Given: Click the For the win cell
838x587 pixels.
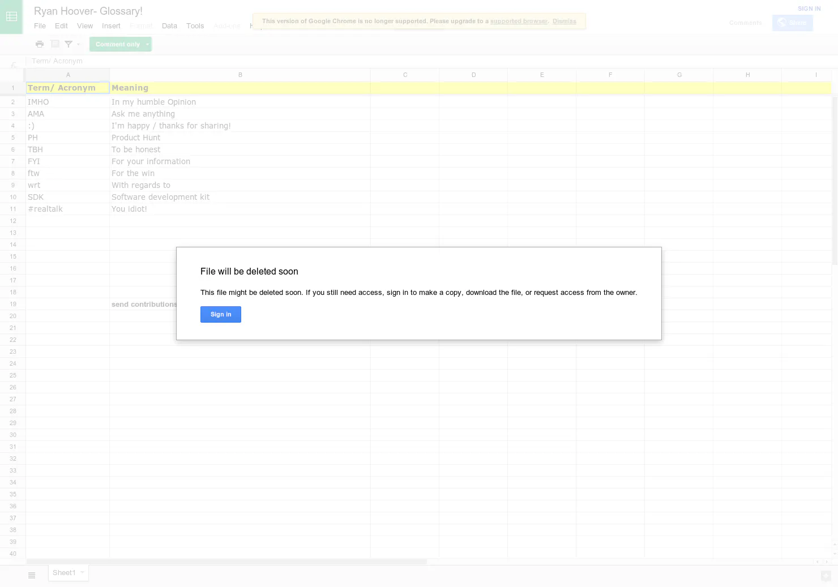Looking at the screenshot, I should 240,173.
